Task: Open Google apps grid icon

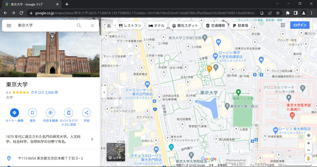Action: point(283,25)
